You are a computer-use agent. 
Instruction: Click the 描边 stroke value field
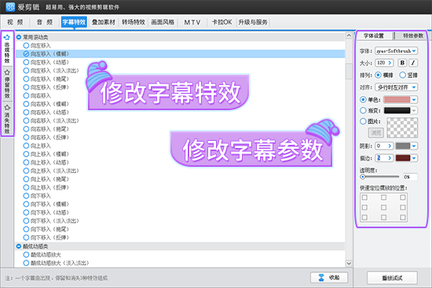[x=381, y=158]
